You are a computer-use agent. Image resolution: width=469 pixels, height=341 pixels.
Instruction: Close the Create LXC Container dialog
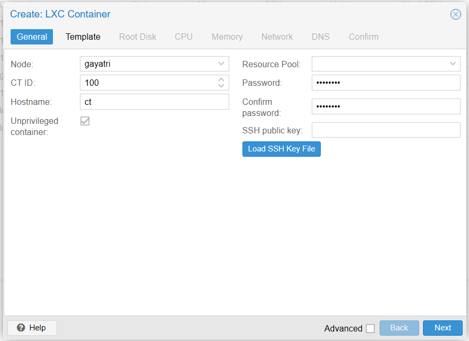tap(455, 14)
